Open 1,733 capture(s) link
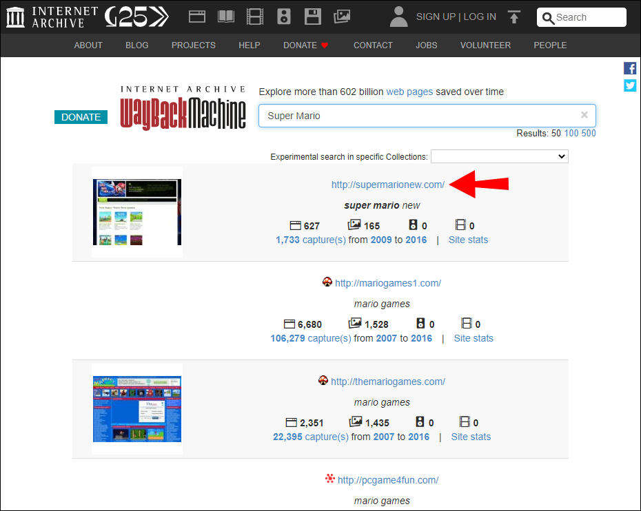 click(x=311, y=240)
